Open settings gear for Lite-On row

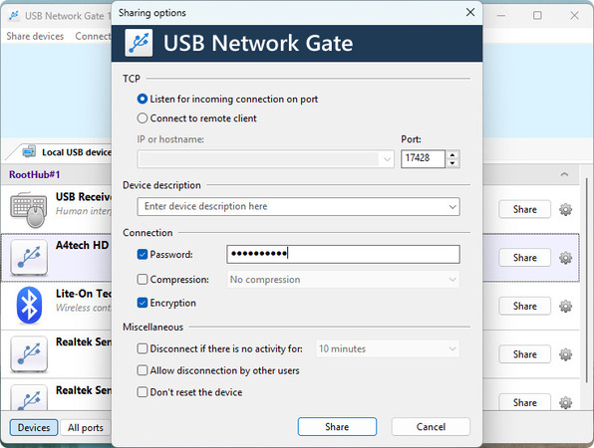click(x=565, y=306)
